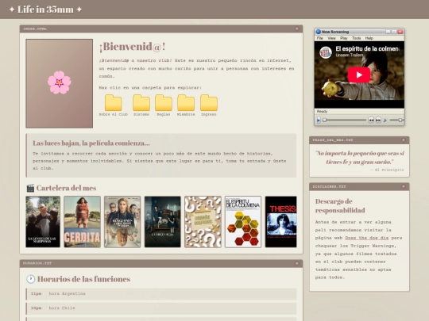Play the YouTube trailer video
429x321 pixels.
click(x=359, y=75)
